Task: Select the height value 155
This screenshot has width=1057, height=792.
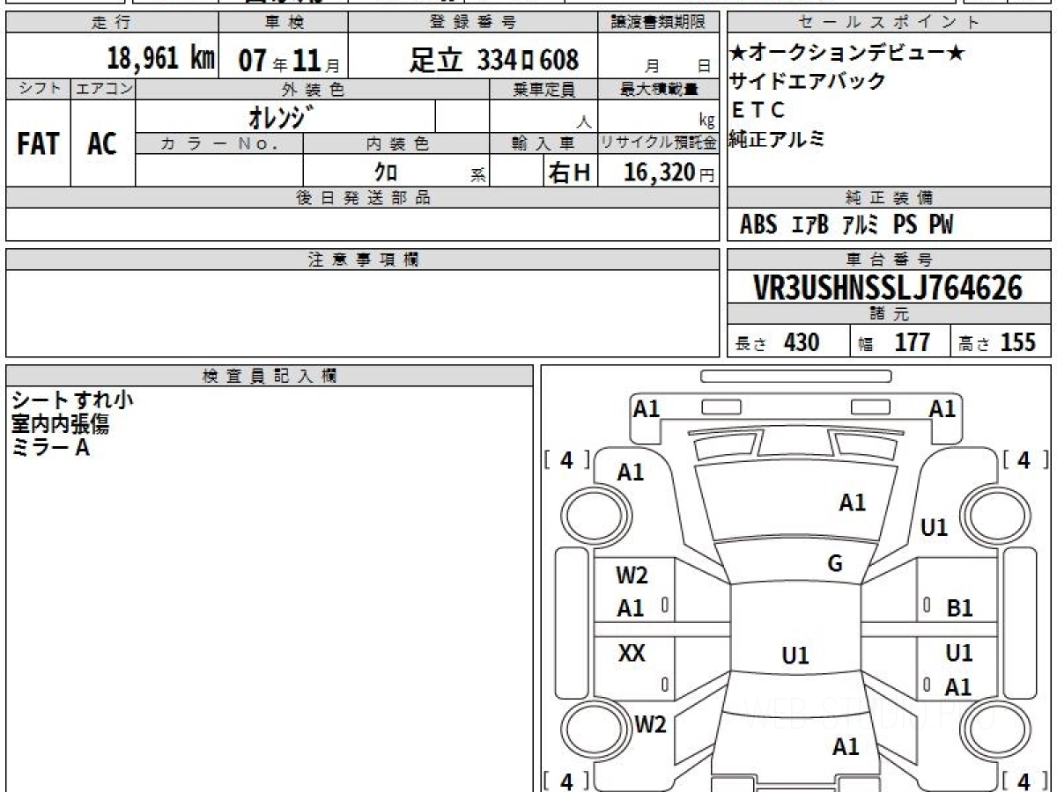Action: pyautogui.click(x=1017, y=342)
